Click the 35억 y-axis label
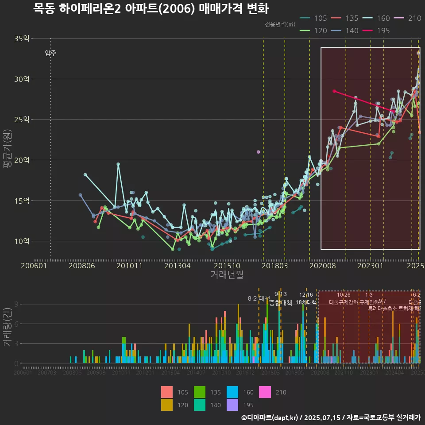This screenshot has height=425, width=425. tap(22, 39)
